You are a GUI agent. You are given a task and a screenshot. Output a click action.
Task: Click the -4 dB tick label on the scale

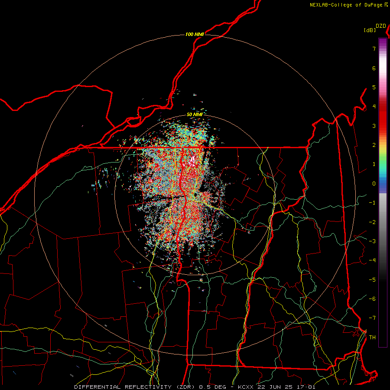[372, 260]
